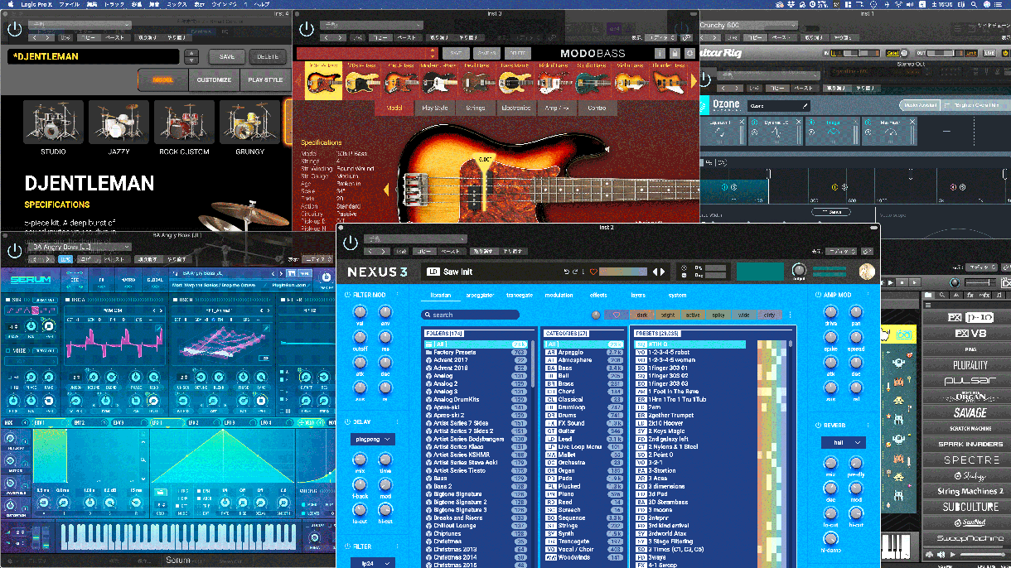Open Nexus filter type dropdown lp24
Viewport: 1011px width, 568px height.
(373, 563)
